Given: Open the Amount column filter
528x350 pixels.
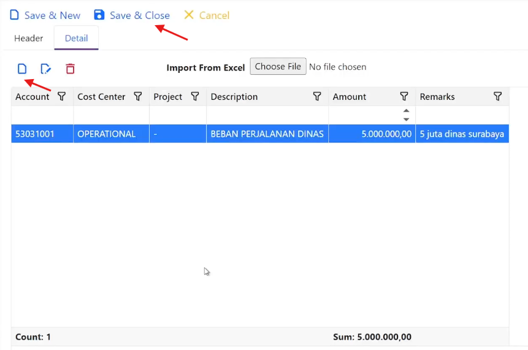Looking at the screenshot, I should [404, 97].
